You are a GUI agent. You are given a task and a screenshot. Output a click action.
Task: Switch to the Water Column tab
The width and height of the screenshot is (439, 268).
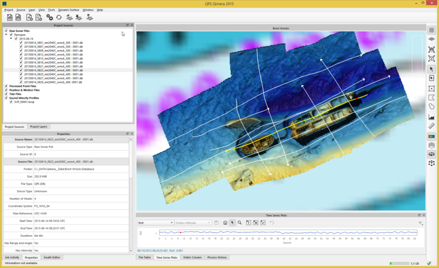point(192,257)
